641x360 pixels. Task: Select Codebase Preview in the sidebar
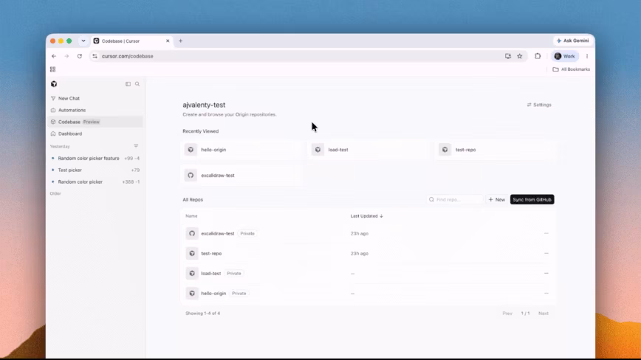[95, 122]
